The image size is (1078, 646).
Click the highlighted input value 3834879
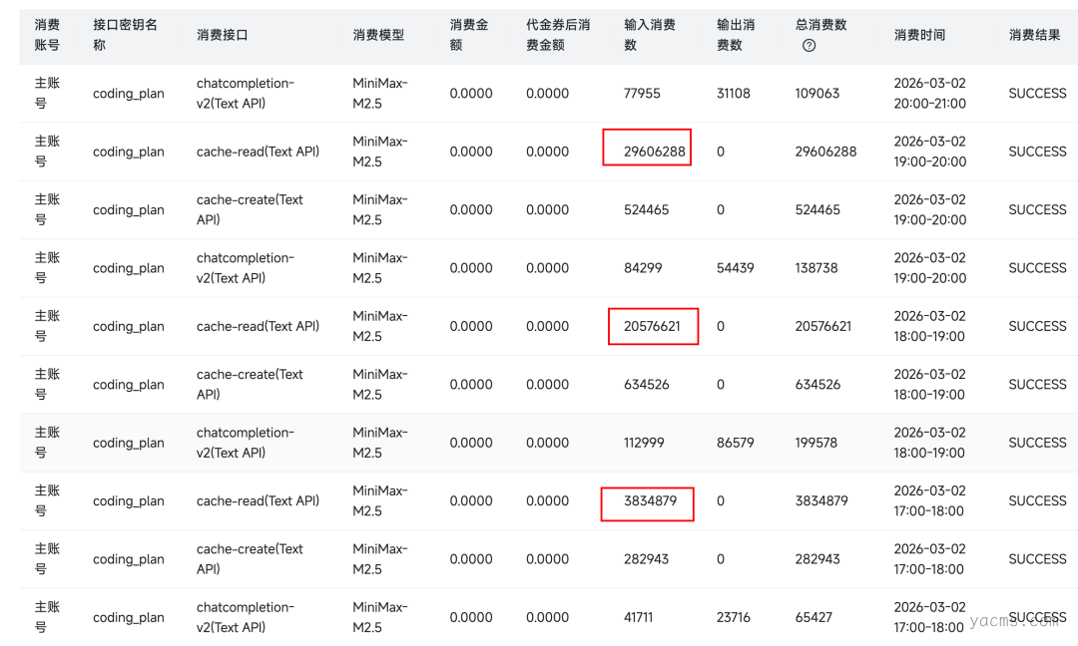pyautogui.click(x=650, y=500)
